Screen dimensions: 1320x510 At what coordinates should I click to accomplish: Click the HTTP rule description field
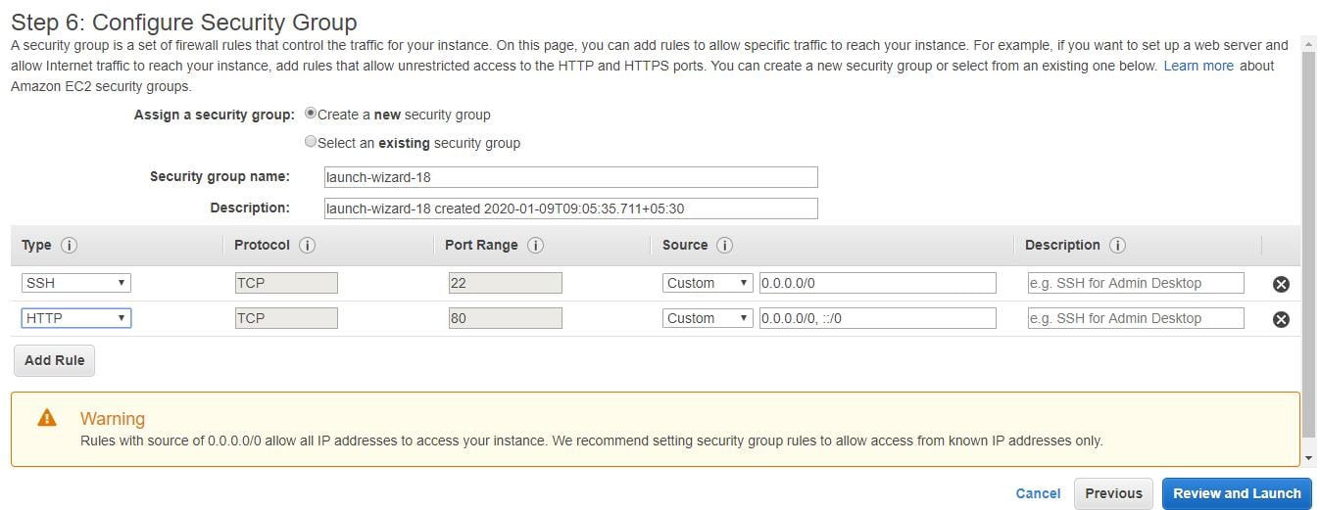(1136, 318)
